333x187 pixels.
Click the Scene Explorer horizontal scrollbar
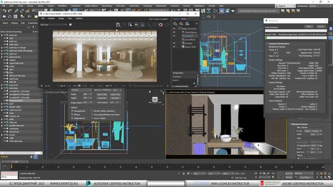click(x=21, y=153)
